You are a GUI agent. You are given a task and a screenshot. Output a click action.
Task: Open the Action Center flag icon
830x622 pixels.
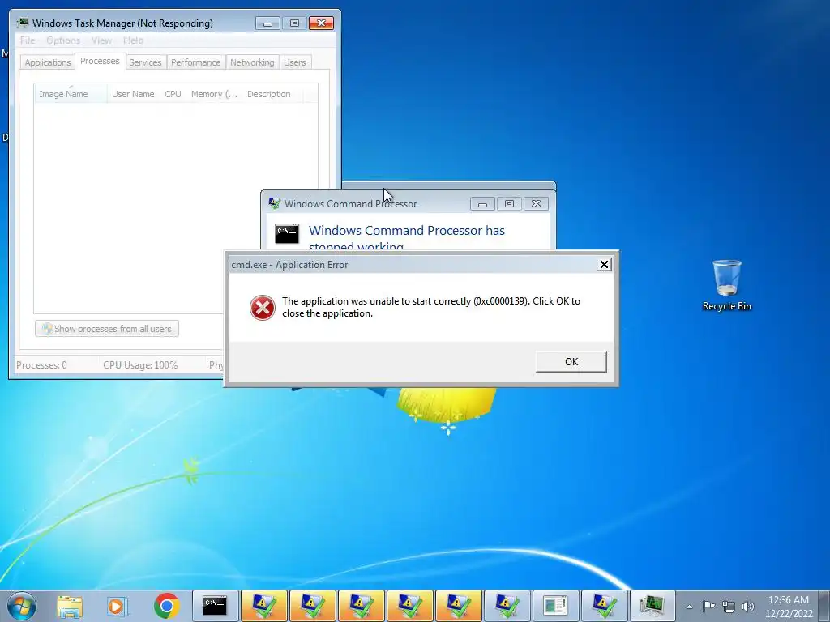point(708,606)
